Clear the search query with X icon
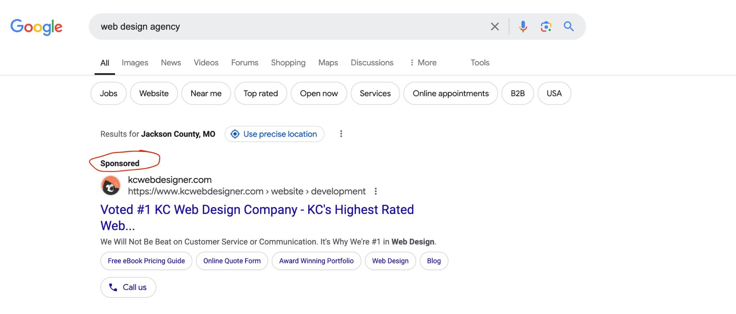The width and height of the screenshot is (736, 314). [x=495, y=27]
